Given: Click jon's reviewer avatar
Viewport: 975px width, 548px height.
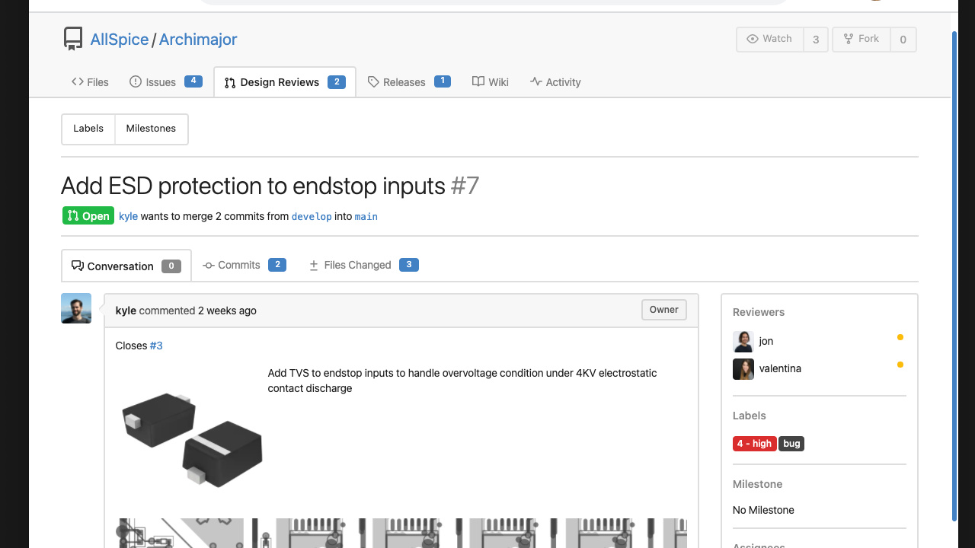Looking at the screenshot, I should coord(743,341).
